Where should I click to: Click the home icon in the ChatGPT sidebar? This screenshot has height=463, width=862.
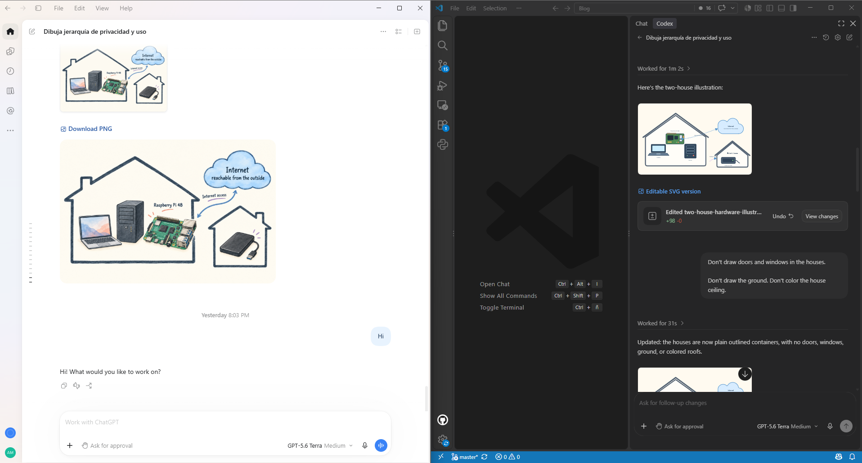click(10, 31)
